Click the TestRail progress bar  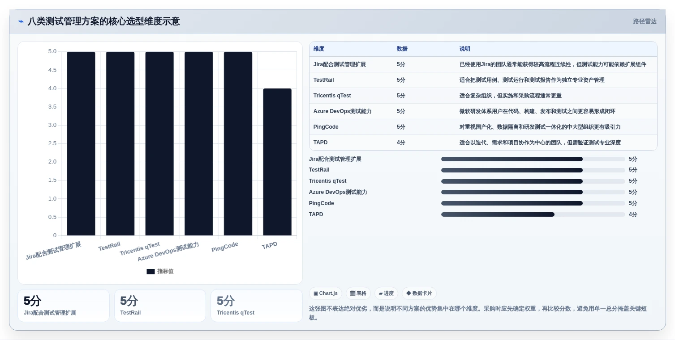(x=533, y=170)
